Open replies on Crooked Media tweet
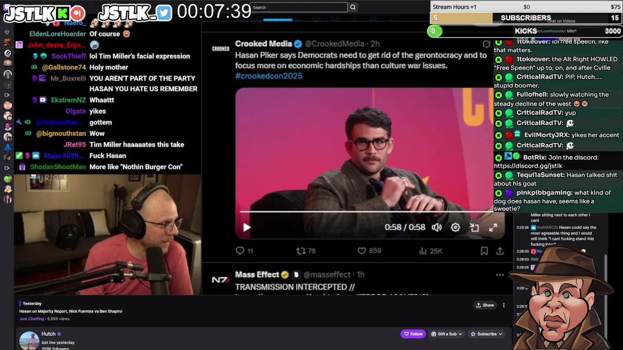This screenshot has height=350, width=623. pos(244,251)
